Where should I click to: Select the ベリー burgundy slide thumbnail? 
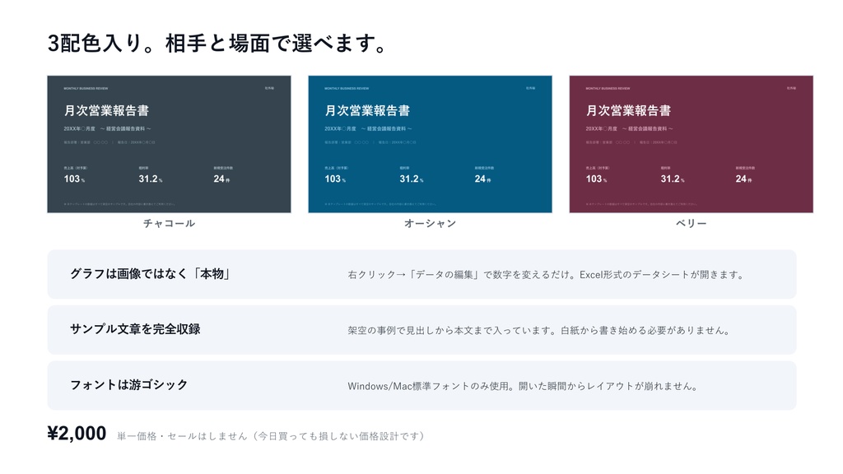tap(691, 144)
